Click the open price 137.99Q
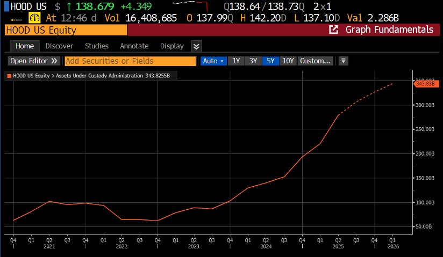Screen dimensions: 443x257 pyautogui.click(x=215, y=18)
